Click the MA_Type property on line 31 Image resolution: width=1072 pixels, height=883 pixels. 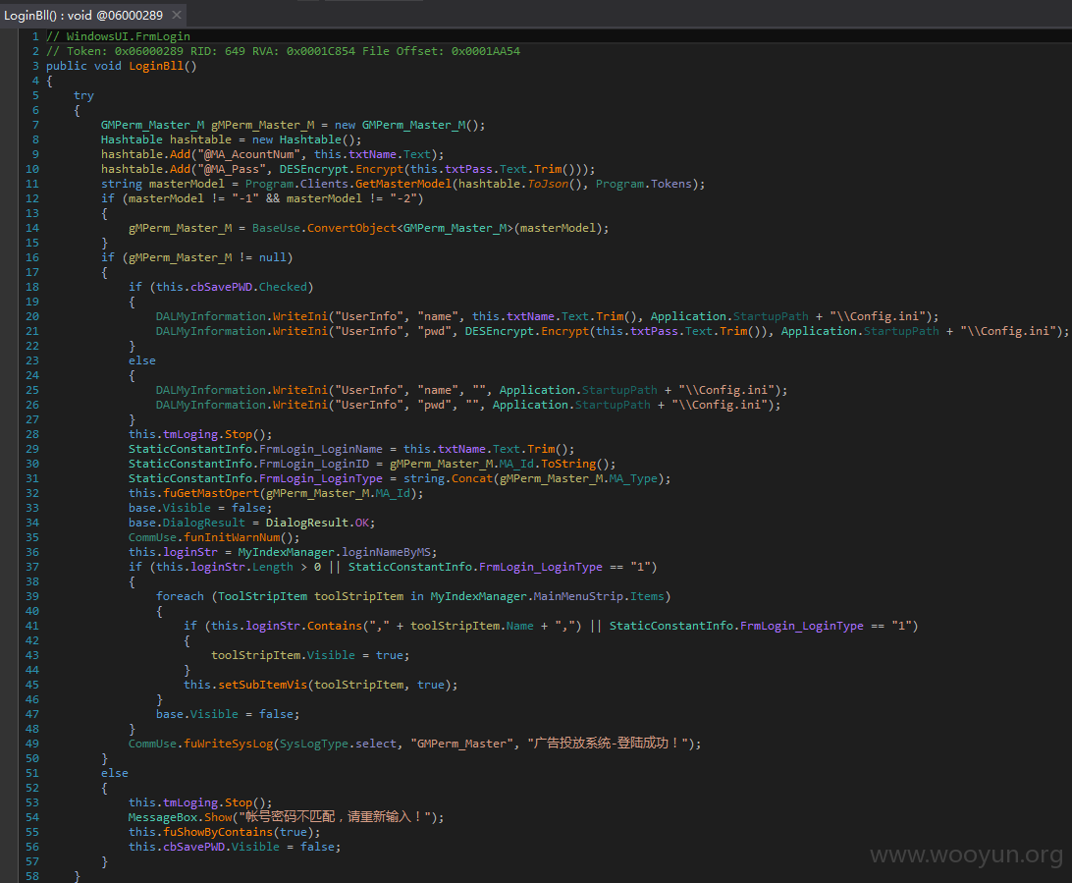633,478
